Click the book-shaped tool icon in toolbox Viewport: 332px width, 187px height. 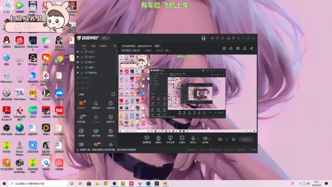pyautogui.click(x=81, y=145)
